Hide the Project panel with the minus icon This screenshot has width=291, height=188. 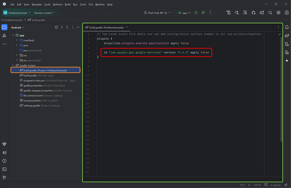pos(78,27)
